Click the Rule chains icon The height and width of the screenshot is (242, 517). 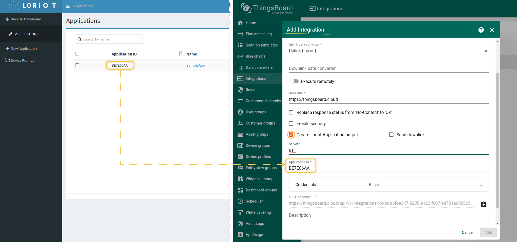pos(240,56)
